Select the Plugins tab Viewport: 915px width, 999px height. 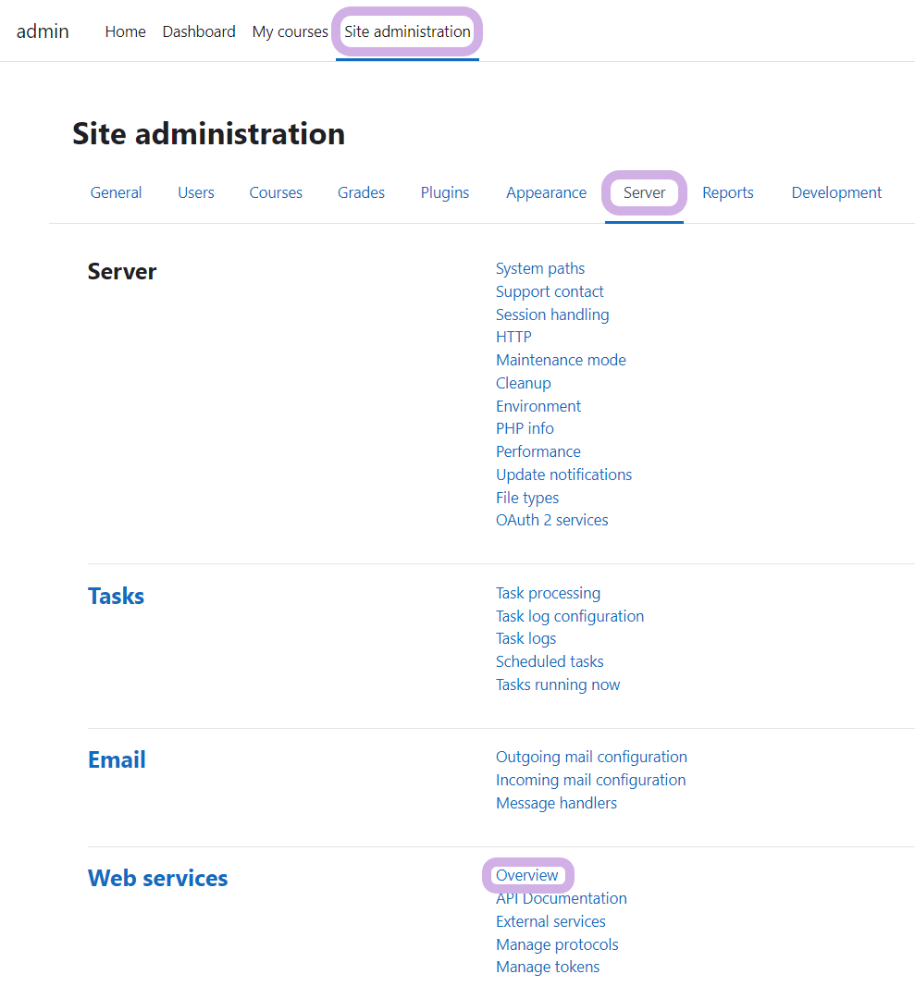coord(445,192)
